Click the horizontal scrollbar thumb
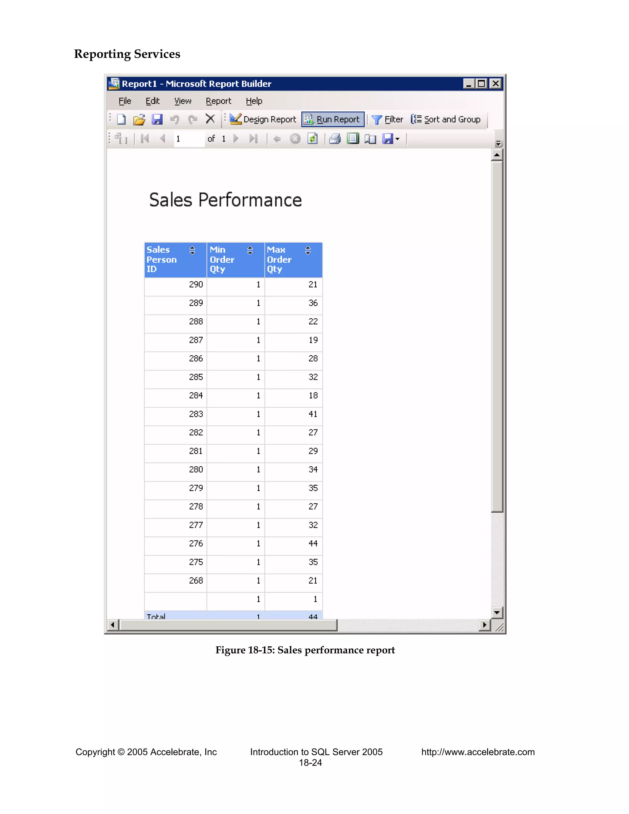Screen dimensions: 629x814 (x=229, y=625)
